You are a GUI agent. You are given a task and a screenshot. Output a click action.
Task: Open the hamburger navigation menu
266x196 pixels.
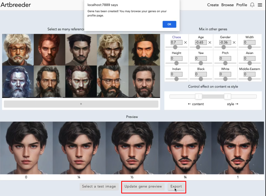[x=260, y=5]
